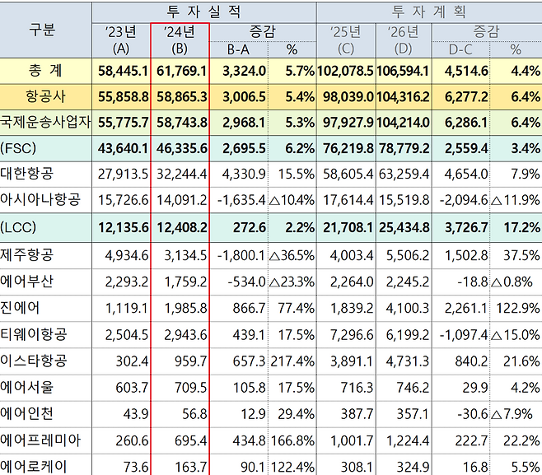542x475 pixels.
Task: Click the 항공사 plan value 98,039.0
Action: [x=348, y=96]
